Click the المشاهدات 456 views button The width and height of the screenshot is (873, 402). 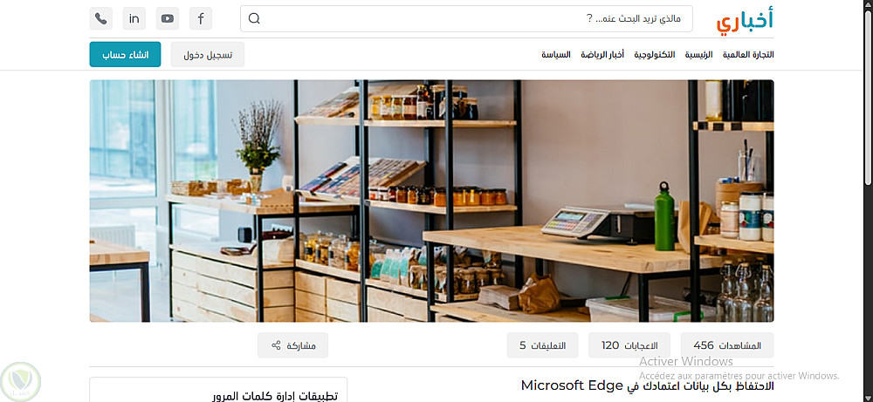click(727, 345)
